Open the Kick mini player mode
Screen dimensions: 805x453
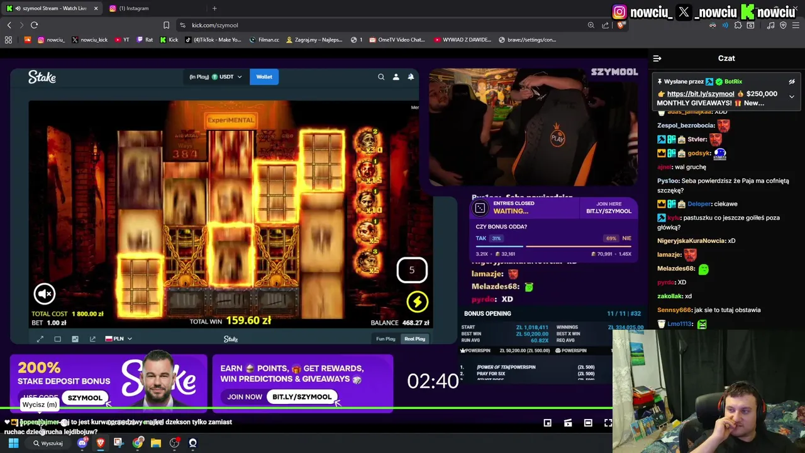pos(548,423)
